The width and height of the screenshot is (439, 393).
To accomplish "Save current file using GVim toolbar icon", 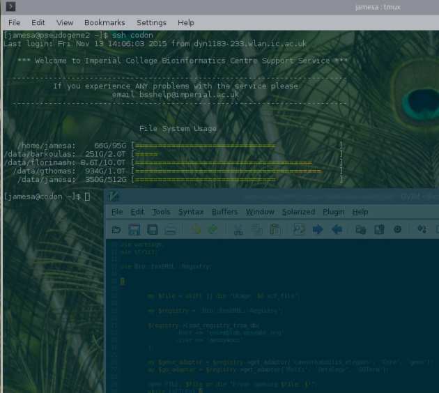I will [x=134, y=229].
